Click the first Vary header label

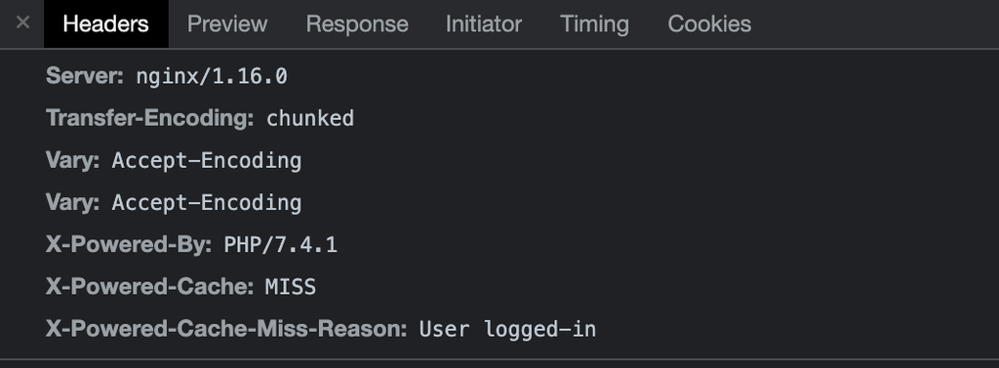point(72,161)
